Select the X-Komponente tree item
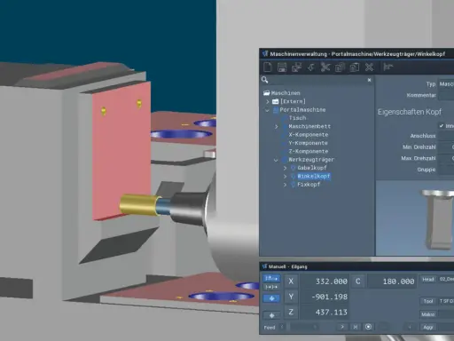 [x=309, y=135]
